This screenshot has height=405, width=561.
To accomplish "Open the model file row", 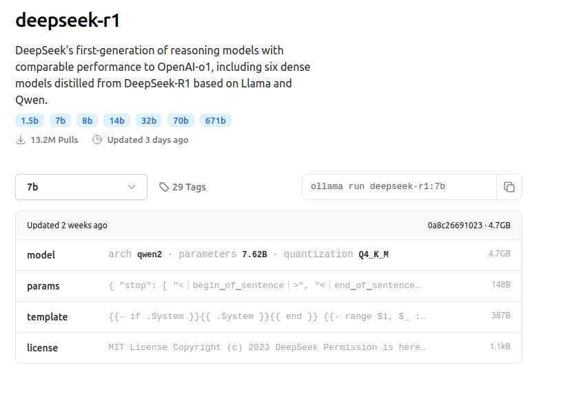I will click(268, 254).
